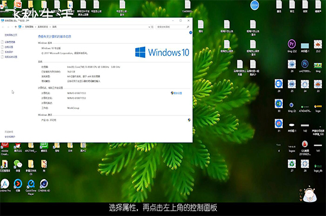326x216 pixels.
Task: Go back using the System window's back arrow
Action: 3,27
